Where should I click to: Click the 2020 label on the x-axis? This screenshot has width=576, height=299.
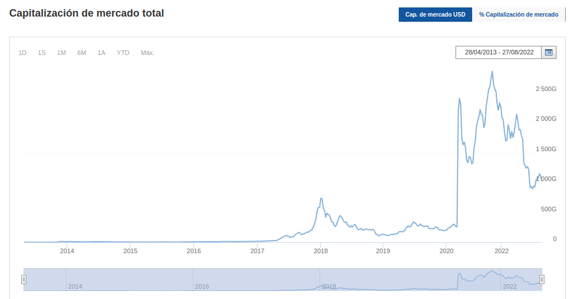[x=446, y=251]
